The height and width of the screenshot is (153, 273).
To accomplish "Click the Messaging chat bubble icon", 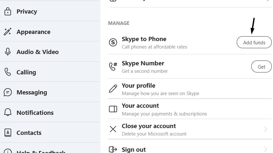I will [x=7, y=93].
